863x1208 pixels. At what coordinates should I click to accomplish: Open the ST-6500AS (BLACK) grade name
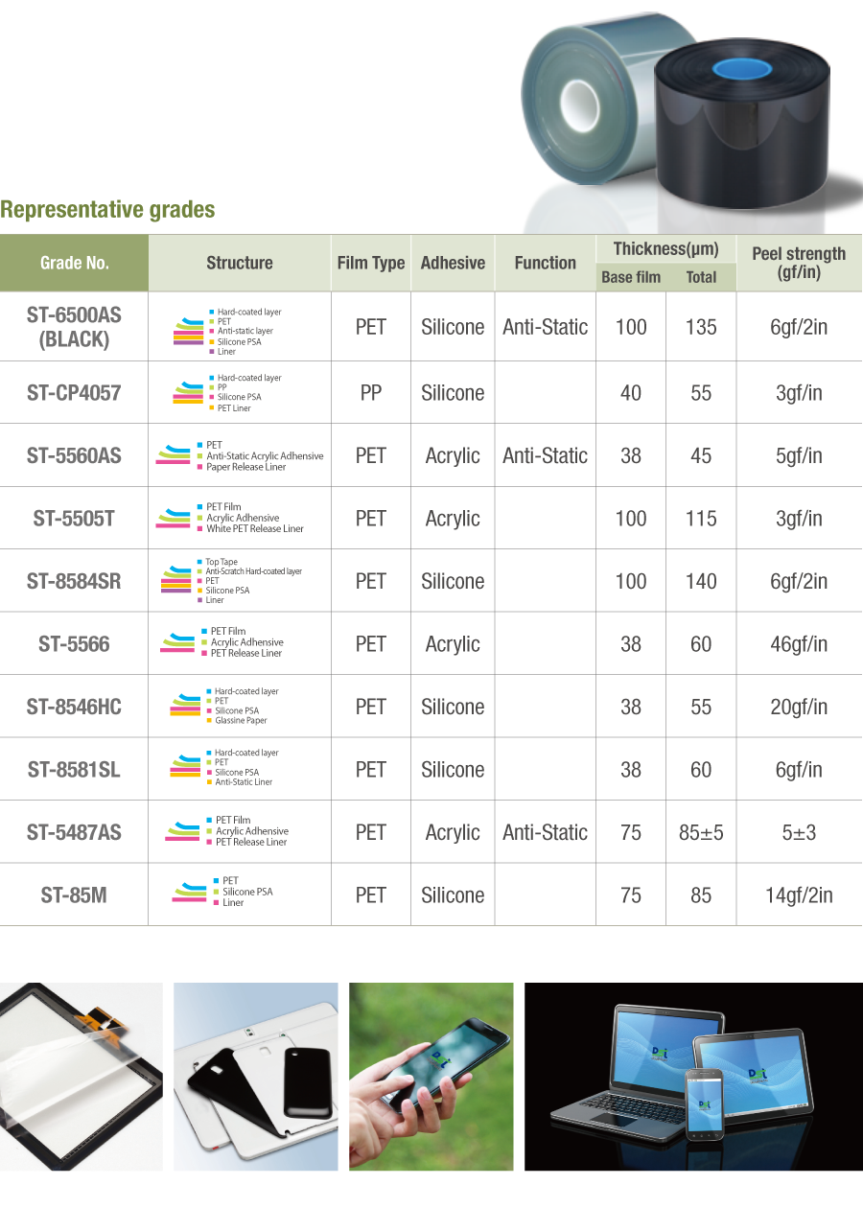point(74,327)
